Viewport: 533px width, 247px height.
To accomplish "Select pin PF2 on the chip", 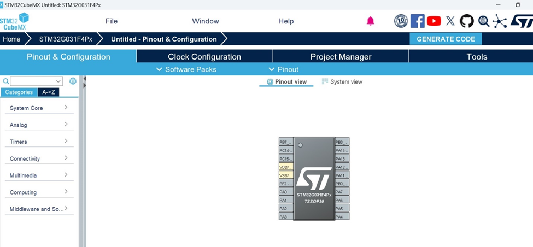I will coord(286,184).
